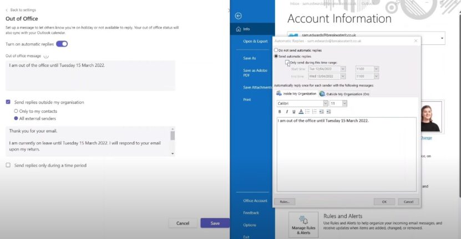Screen dimensions: 461x239
Task: Select Send automatic replies radio button
Action: tap(276, 56)
